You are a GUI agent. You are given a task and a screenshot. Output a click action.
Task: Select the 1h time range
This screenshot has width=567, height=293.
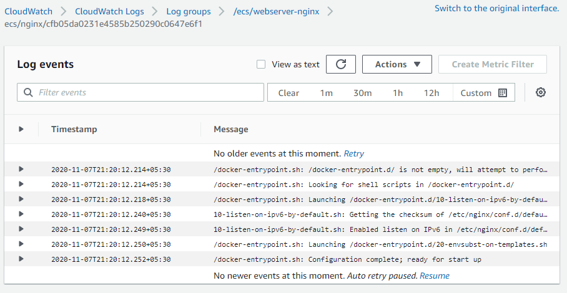pos(398,93)
